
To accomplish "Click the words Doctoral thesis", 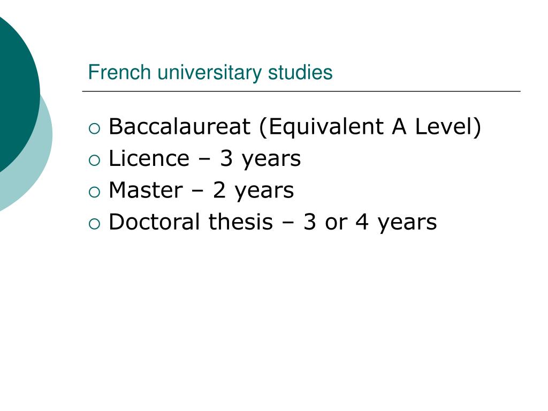I will (x=191, y=222).
